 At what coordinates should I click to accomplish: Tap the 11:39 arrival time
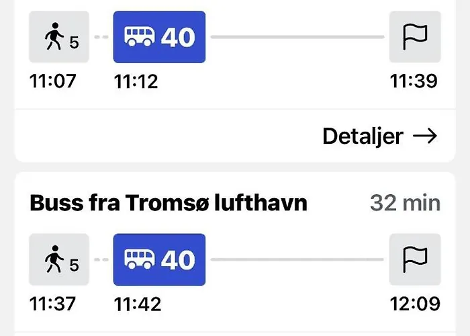(414, 81)
